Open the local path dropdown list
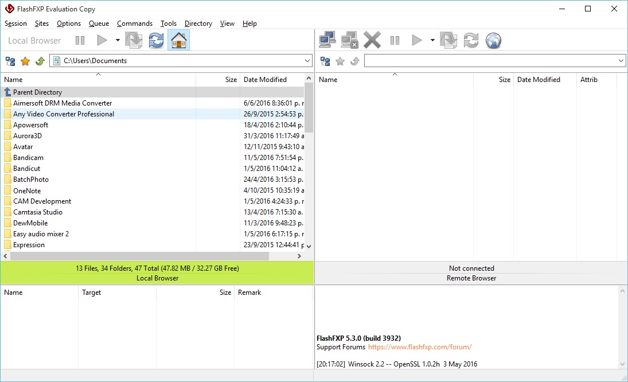Image resolution: width=628 pixels, height=382 pixels. pos(308,60)
